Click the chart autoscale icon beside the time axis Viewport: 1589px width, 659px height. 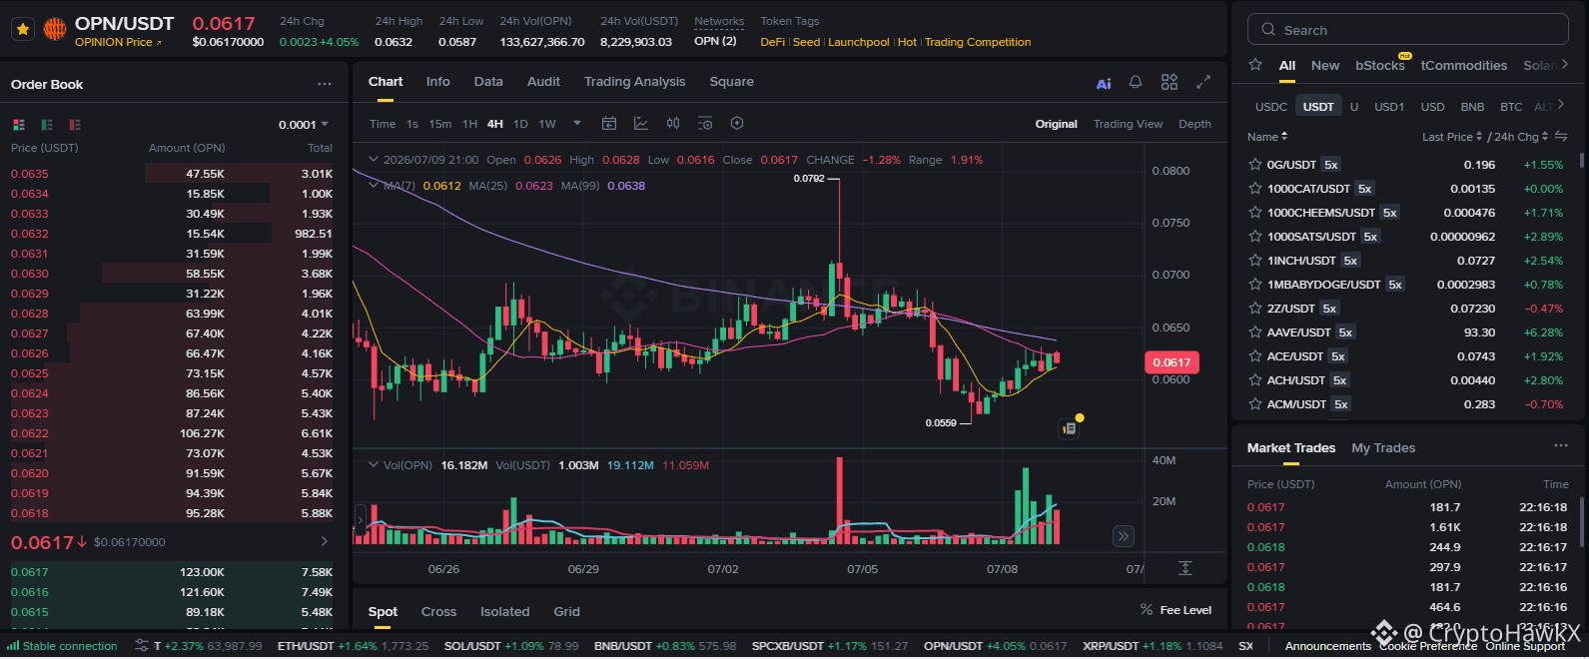[1186, 568]
